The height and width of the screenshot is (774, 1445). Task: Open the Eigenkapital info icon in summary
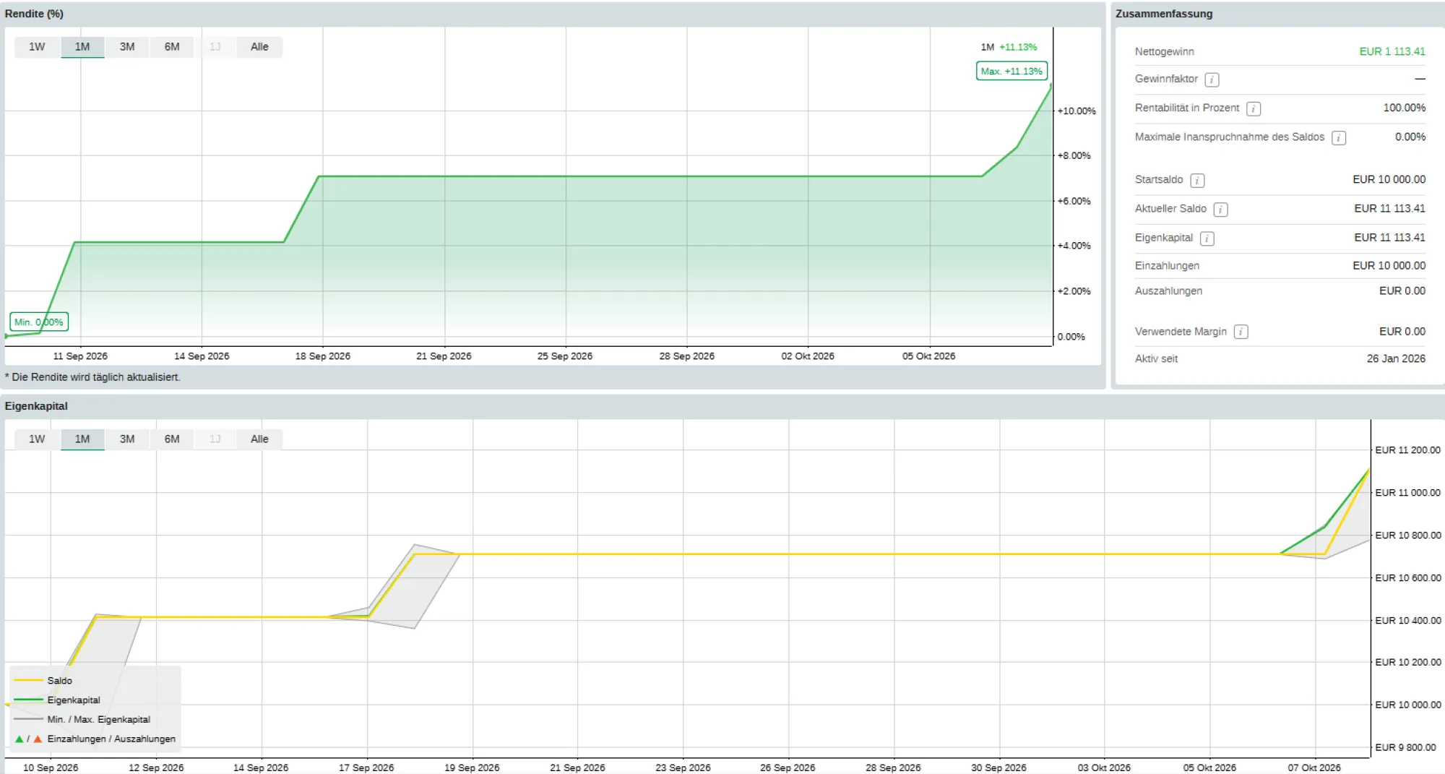coord(1207,238)
